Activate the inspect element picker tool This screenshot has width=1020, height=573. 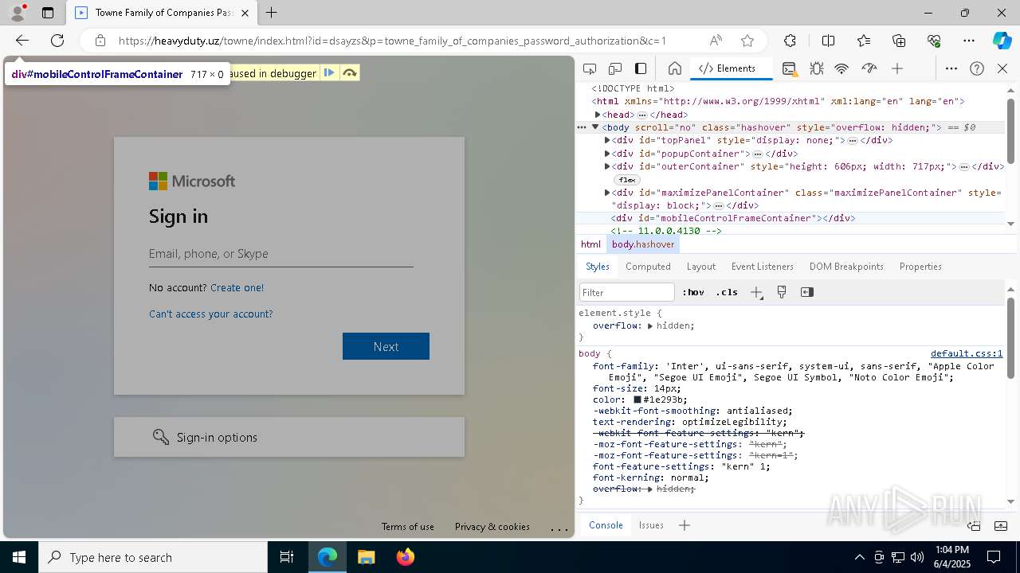coord(590,68)
